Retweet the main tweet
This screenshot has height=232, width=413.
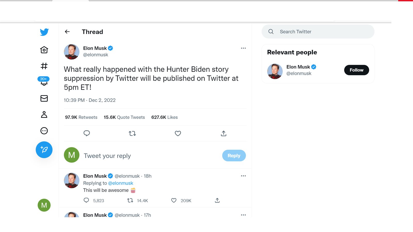coord(132,134)
